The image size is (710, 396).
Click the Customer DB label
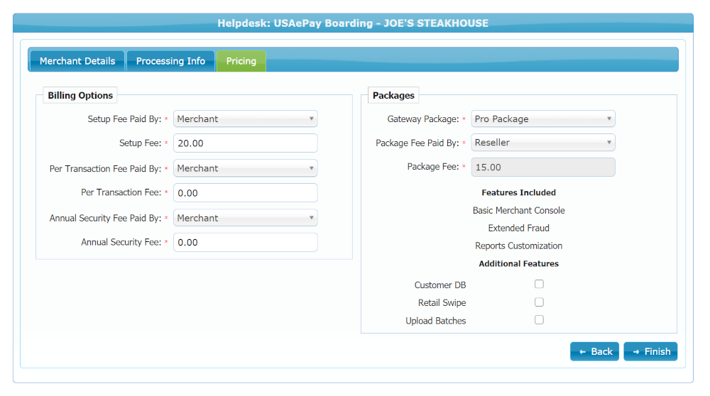click(x=439, y=285)
